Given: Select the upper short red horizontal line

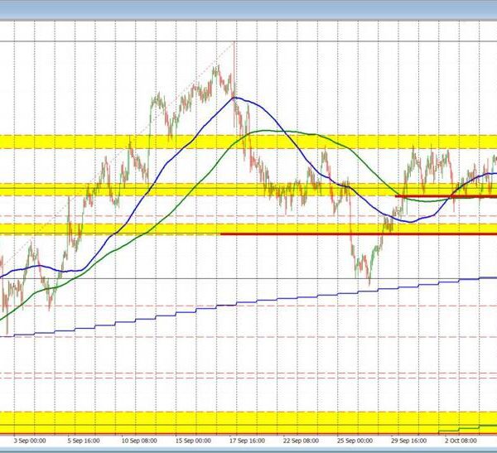Looking at the screenshot, I should tap(446, 196).
